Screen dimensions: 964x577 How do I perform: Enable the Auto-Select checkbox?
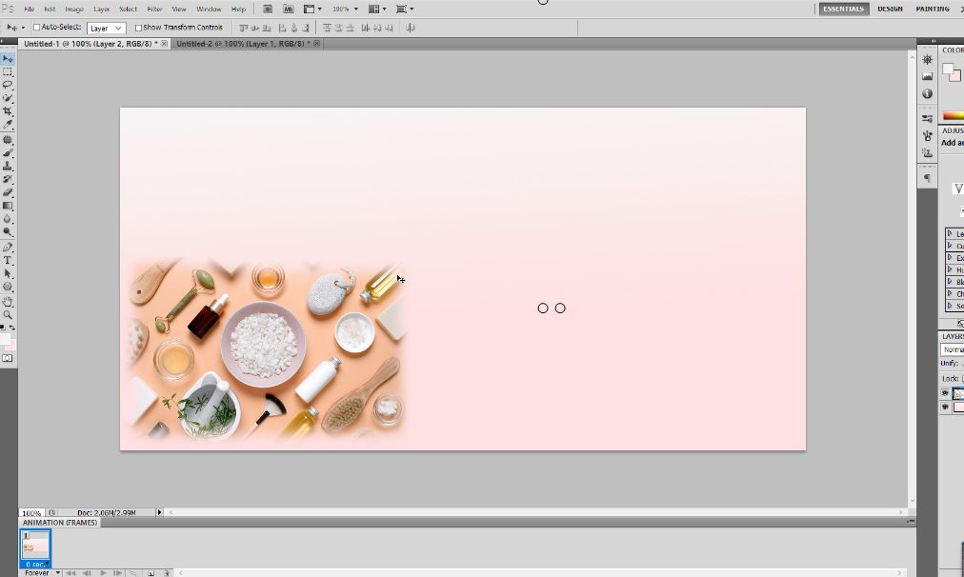37,27
